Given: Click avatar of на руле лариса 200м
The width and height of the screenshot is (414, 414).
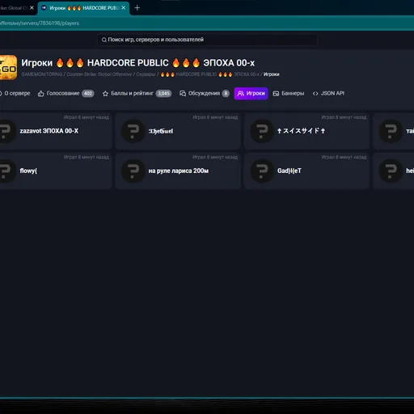Looking at the screenshot, I should point(133,171).
